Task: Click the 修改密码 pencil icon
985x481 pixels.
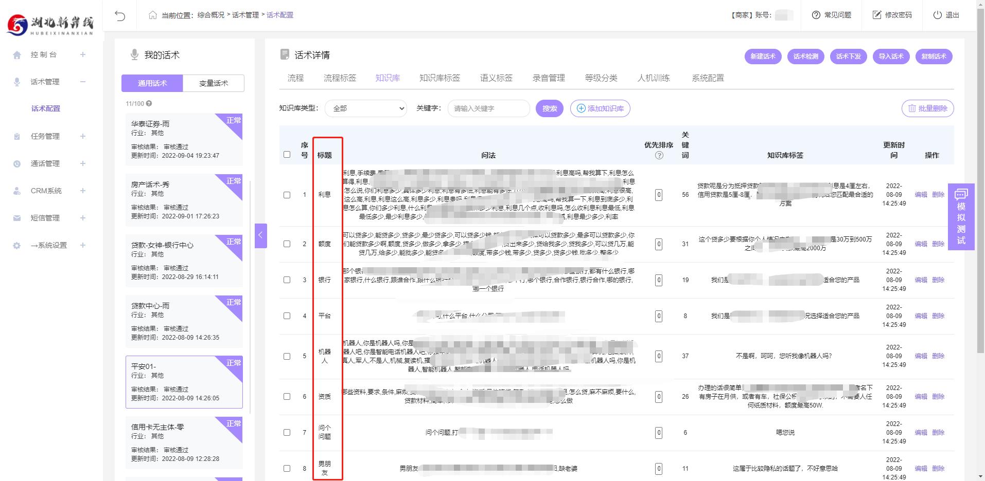Action: click(x=876, y=15)
